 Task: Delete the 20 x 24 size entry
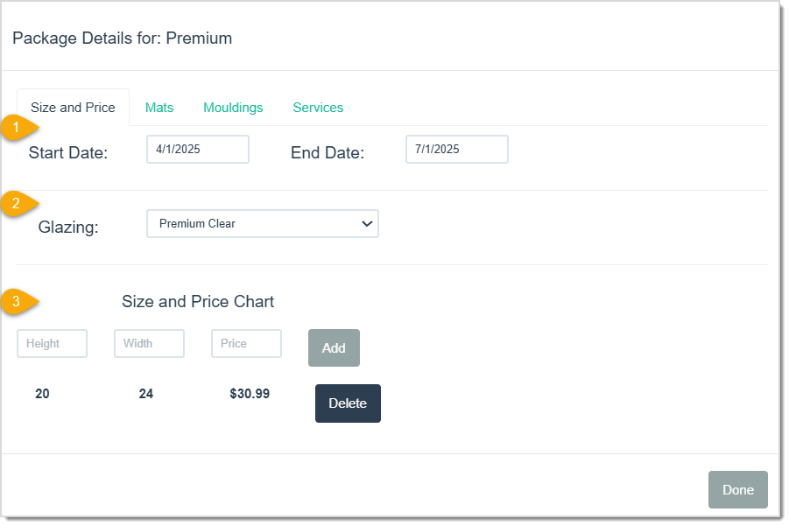pyautogui.click(x=348, y=403)
